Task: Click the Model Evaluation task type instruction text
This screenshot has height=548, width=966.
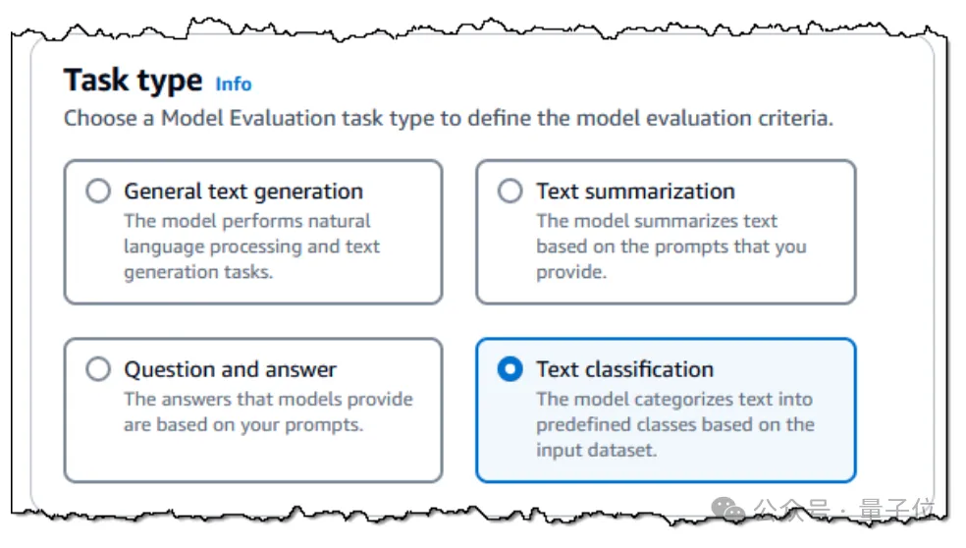Action: coord(448,119)
